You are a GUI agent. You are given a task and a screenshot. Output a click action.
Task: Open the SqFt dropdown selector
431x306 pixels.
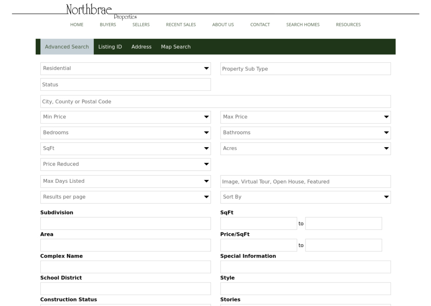pyautogui.click(x=125, y=148)
